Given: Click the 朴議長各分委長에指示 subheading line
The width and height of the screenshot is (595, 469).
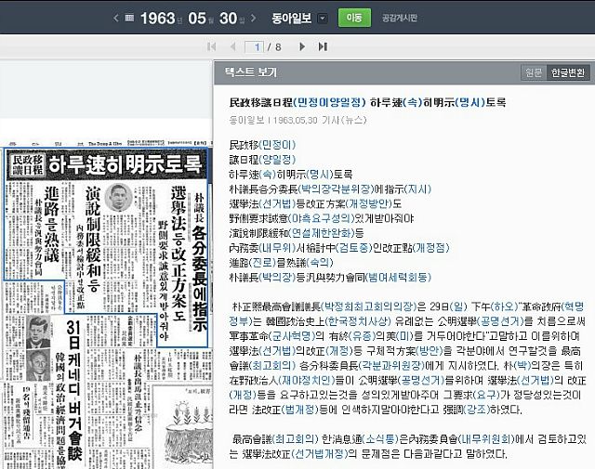Looking at the screenshot, I should tap(330, 189).
